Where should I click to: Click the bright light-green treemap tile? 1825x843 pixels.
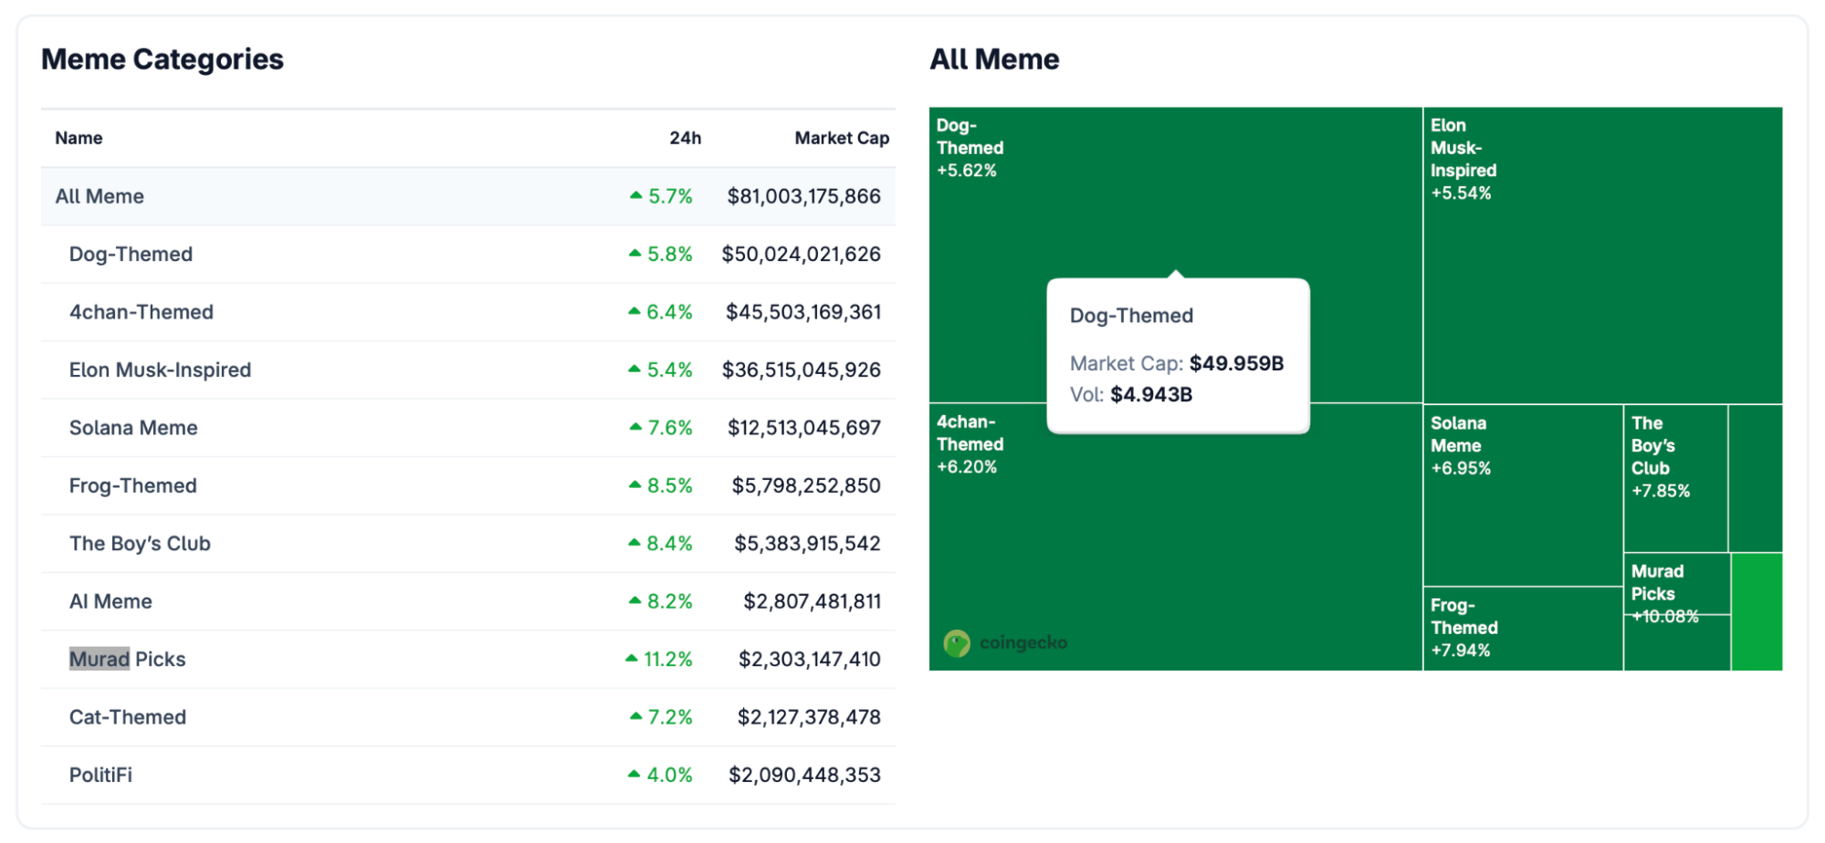click(x=1757, y=611)
